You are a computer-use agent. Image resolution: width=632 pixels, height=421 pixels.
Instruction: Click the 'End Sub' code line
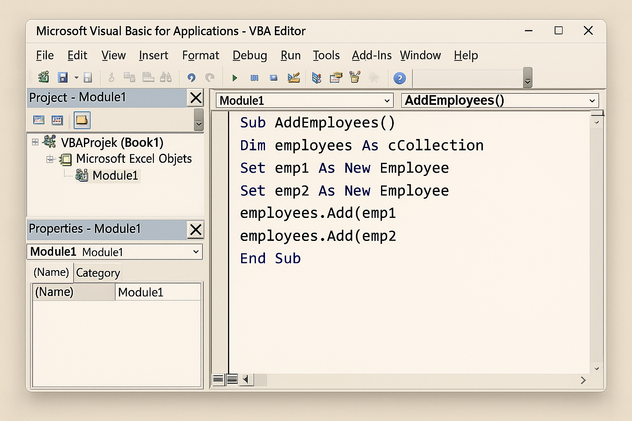[270, 259]
